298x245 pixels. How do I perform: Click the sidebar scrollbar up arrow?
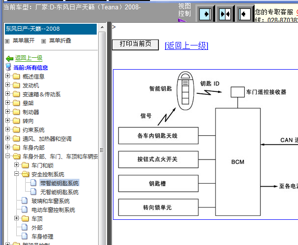pos(102,27)
